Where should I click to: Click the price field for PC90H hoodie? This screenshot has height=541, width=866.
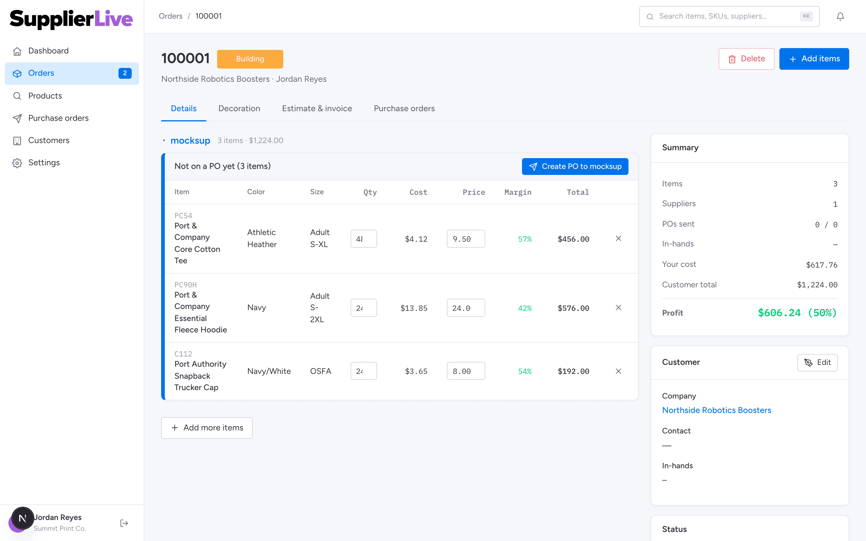(465, 308)
